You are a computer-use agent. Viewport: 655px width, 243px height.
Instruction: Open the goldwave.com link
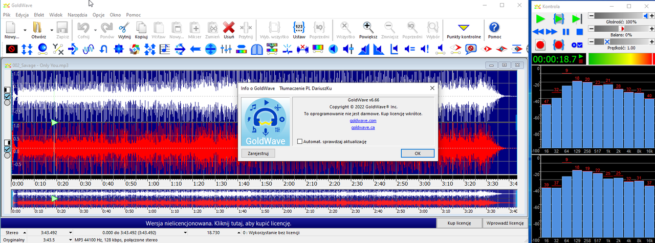[x=363, y=120]
